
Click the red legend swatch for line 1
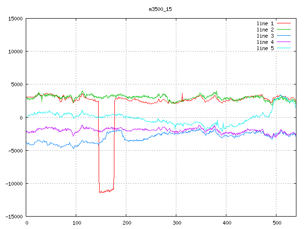[284, 23]
